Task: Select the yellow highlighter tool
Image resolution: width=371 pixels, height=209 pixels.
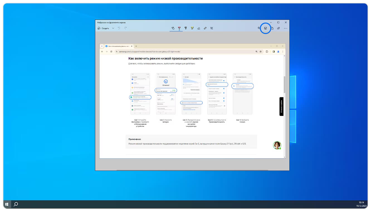Action: click(192, 28)
